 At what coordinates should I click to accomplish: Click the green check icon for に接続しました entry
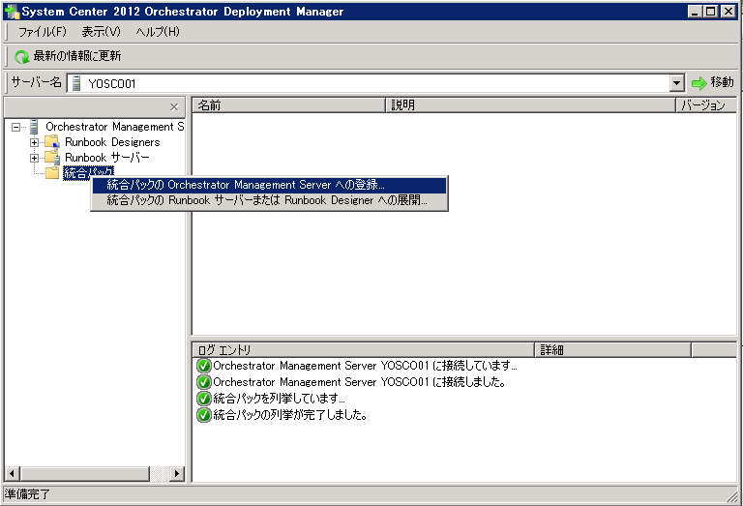point(204,382)
